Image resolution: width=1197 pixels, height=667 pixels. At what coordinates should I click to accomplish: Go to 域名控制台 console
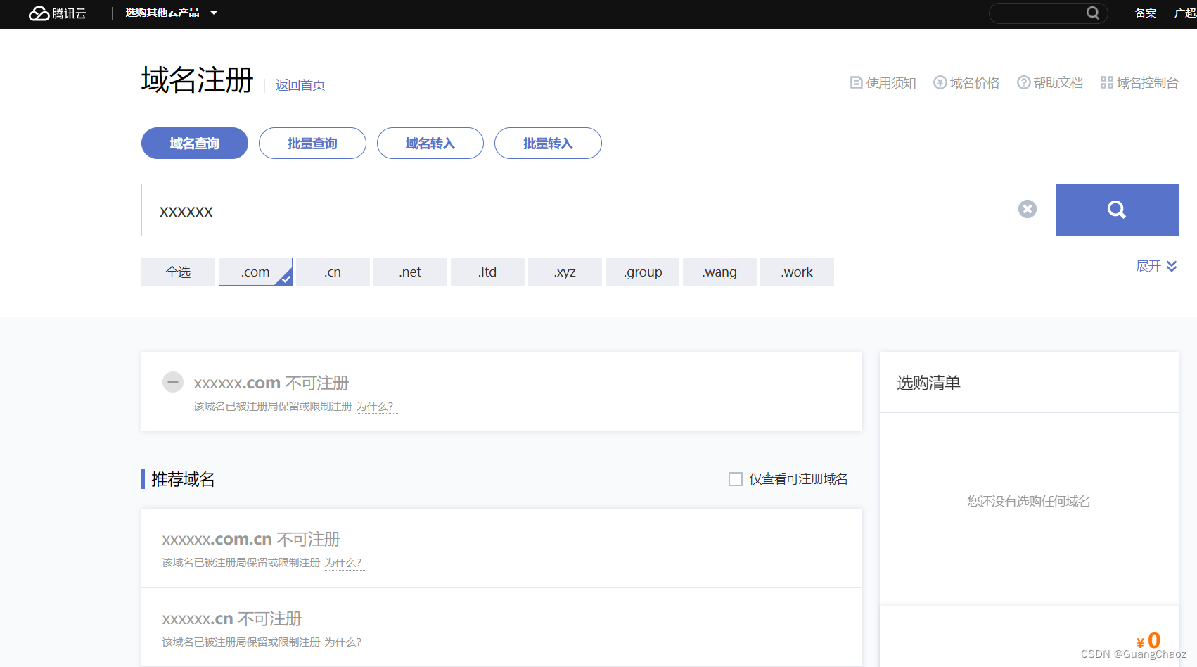[1139, 83]
